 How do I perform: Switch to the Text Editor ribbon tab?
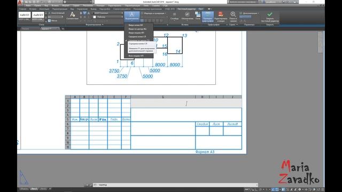point(186,9)
